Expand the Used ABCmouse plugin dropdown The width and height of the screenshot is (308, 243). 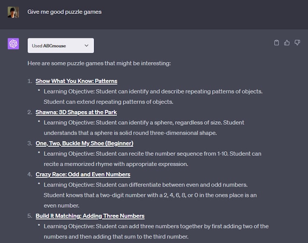coord(61,46)
